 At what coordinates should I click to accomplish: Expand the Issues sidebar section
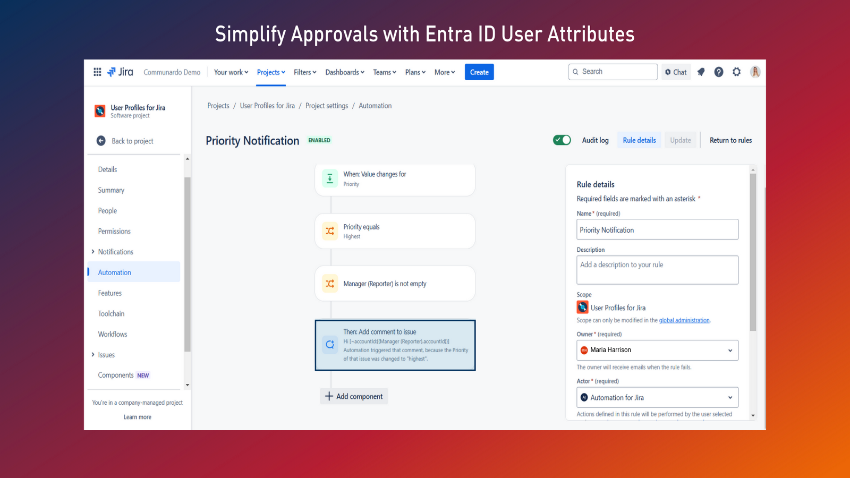point(93,355)
